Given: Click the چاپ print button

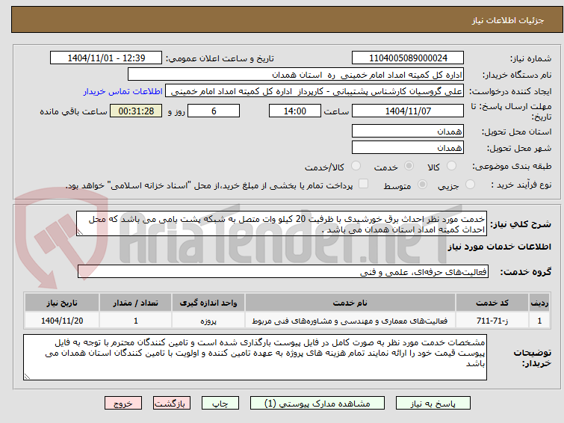Looking at the screenshot, I should (x=220, y=404).
